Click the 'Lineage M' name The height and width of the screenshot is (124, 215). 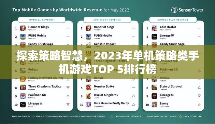click(x=166, y=95)
